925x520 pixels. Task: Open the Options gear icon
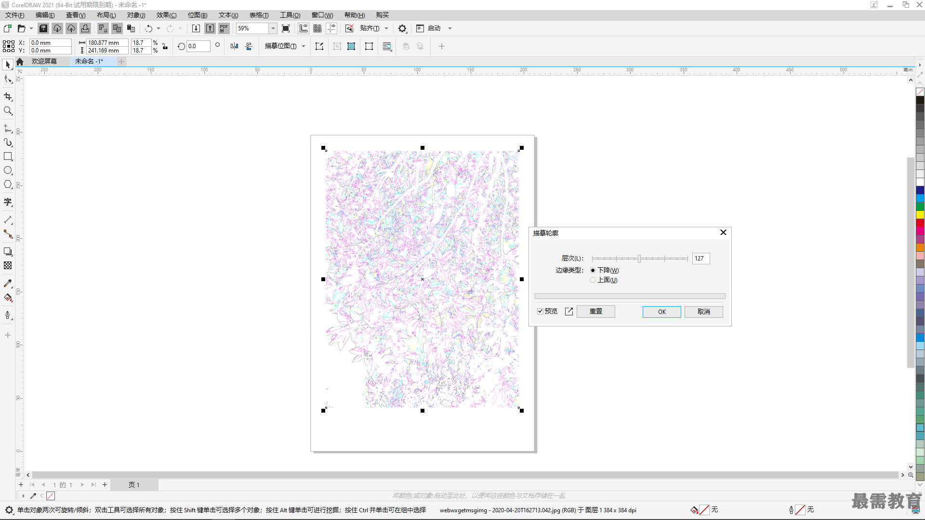pyautogui.click(x=402, y=28)
